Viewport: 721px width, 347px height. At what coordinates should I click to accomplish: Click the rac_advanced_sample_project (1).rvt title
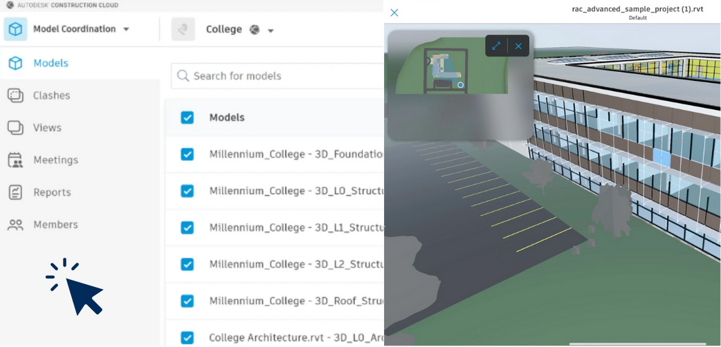[637, 9]
